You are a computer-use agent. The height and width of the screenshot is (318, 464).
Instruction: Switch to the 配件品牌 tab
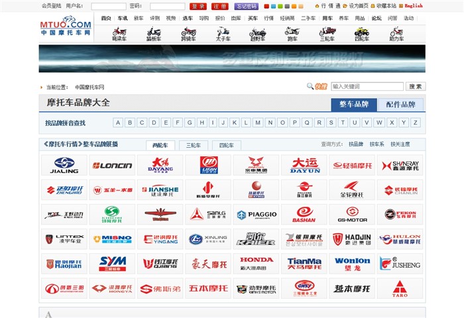(400, 105)
